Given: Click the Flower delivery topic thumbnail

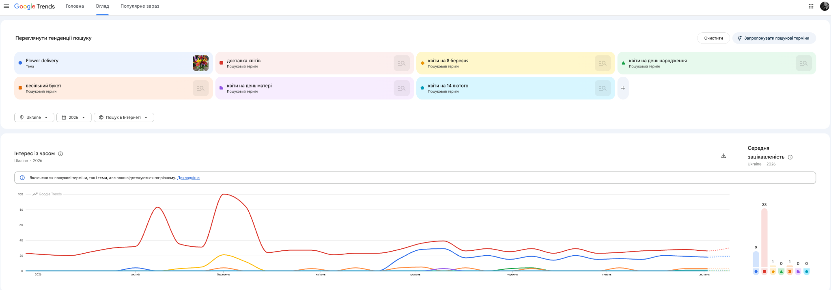Looking at the screenshot, I should point(200,63).
